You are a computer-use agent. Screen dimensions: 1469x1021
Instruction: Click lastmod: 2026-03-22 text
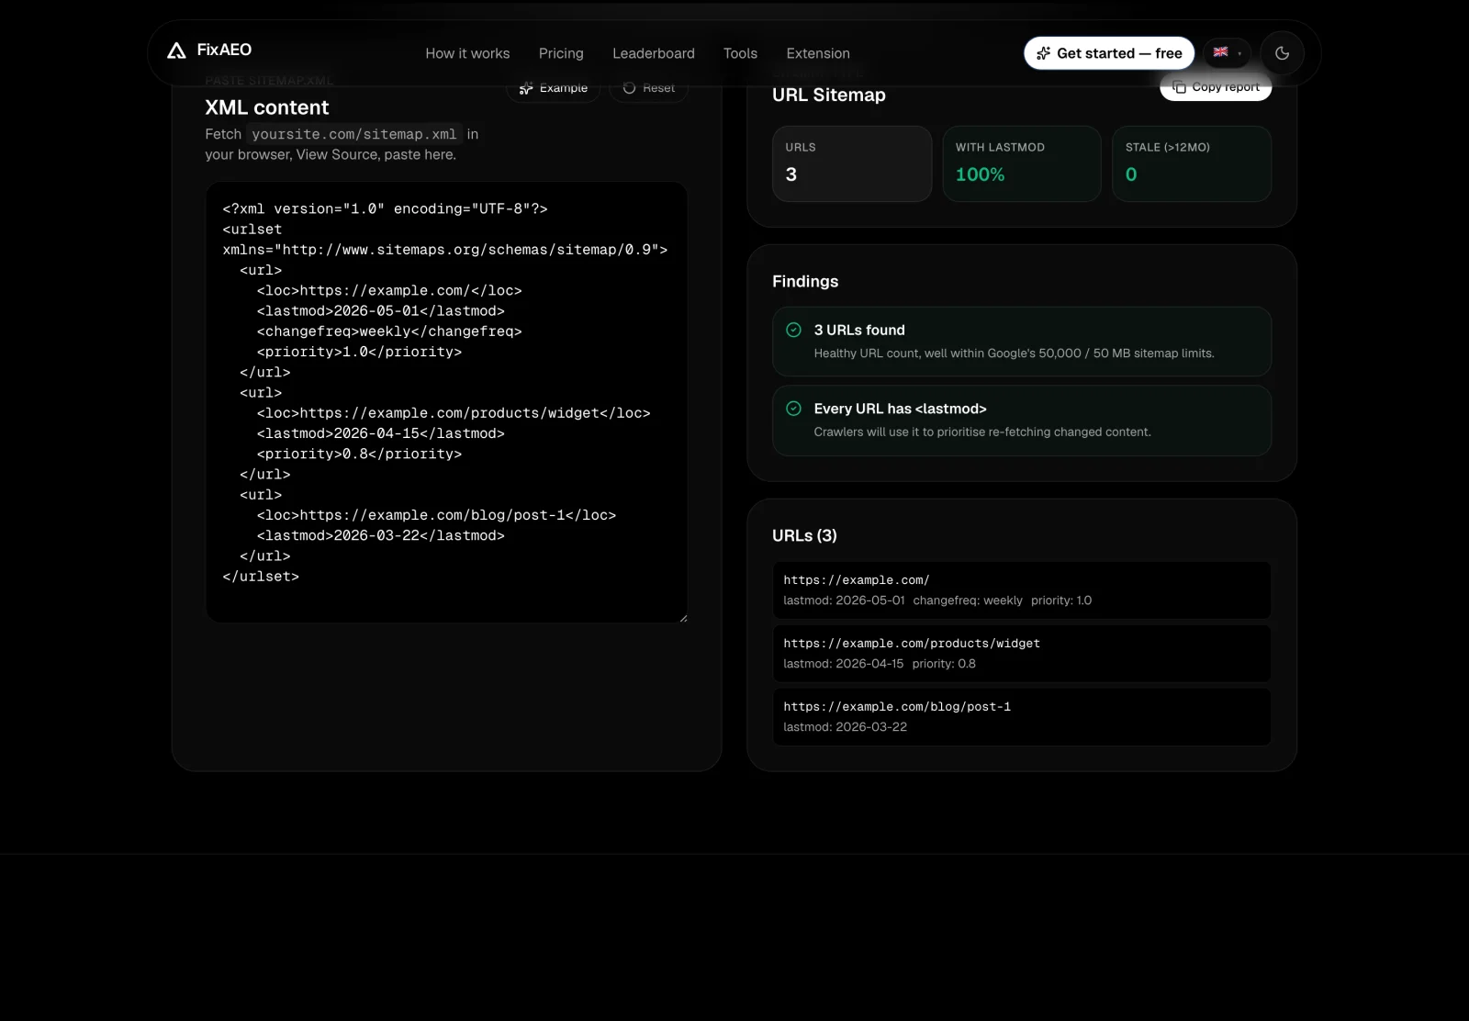(846, 727)
